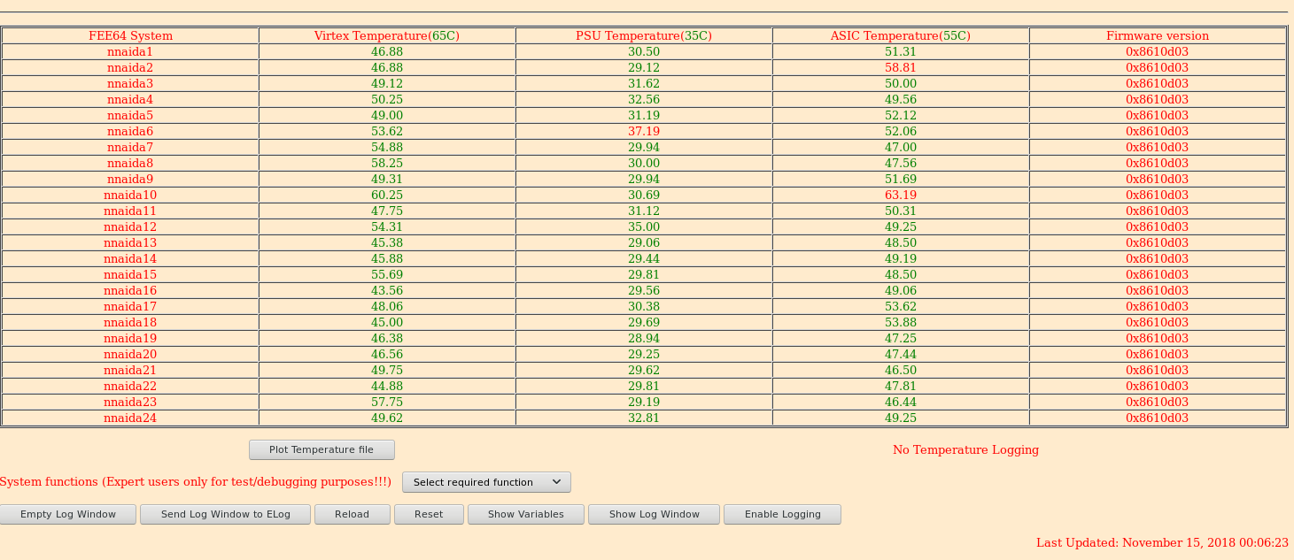Click the nnaida1 row label
This screenshot has height=560, width=1294.
tap(130, 52)
